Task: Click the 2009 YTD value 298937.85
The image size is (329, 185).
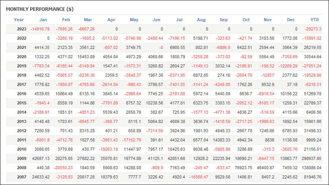Action: 311,158
